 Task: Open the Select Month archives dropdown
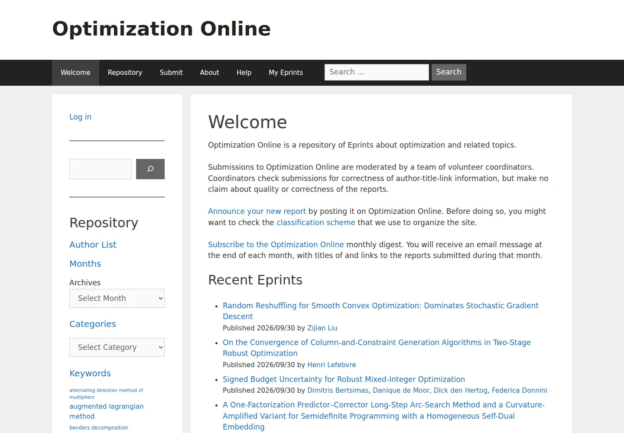coord(117,298)
